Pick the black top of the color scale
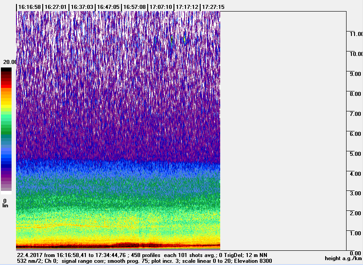Image resolution: width=363 pixels, height=265 pixels. coord(6,69)
